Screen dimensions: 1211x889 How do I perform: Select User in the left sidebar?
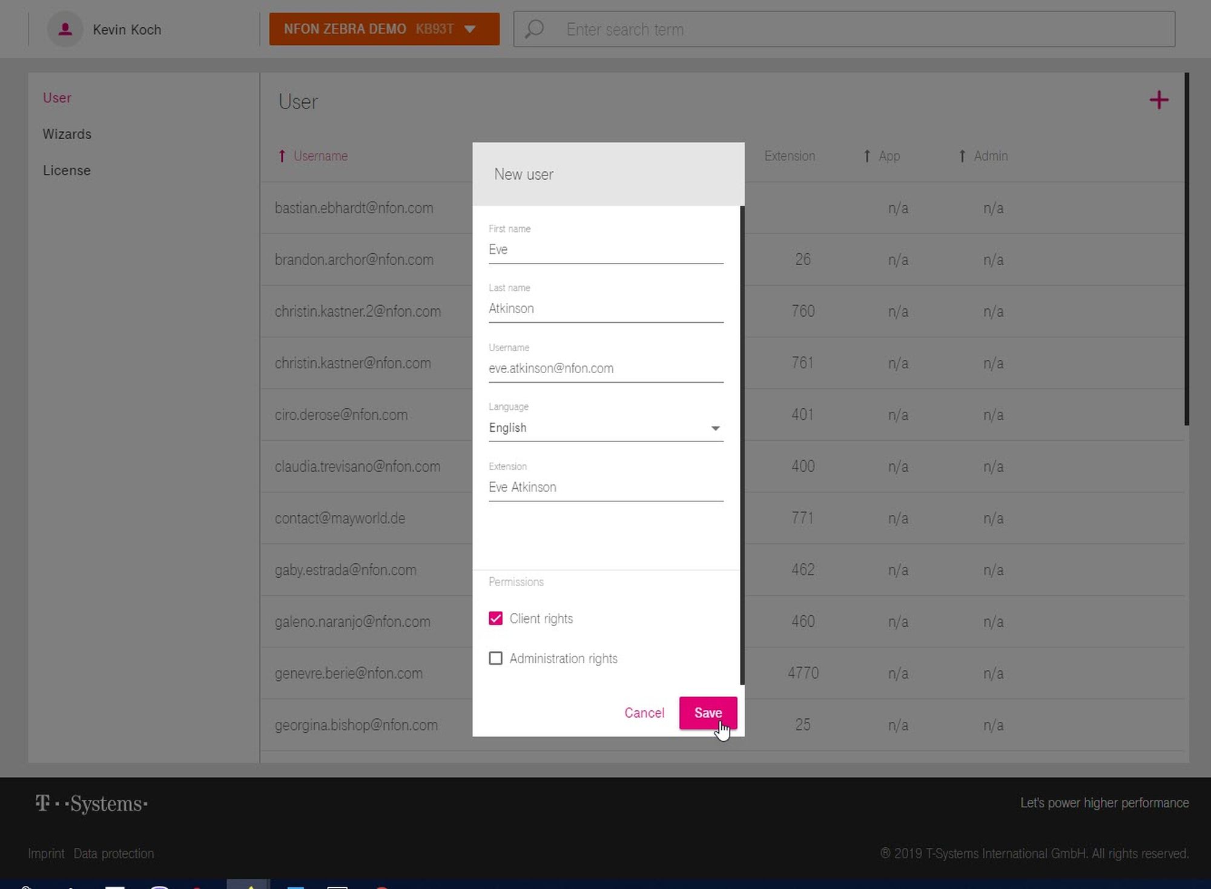tap(57, 97)
